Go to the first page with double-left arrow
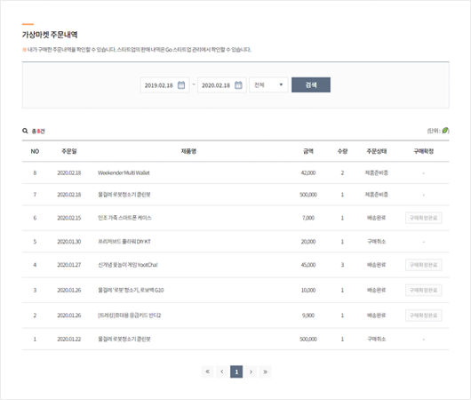471x400 pixels. 208,372
